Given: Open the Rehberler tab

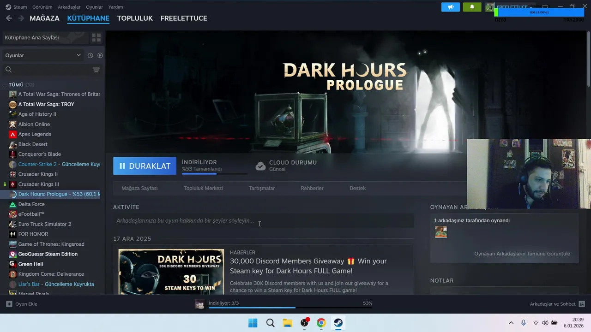Looking at the screenshot, I should click(312, 188).
